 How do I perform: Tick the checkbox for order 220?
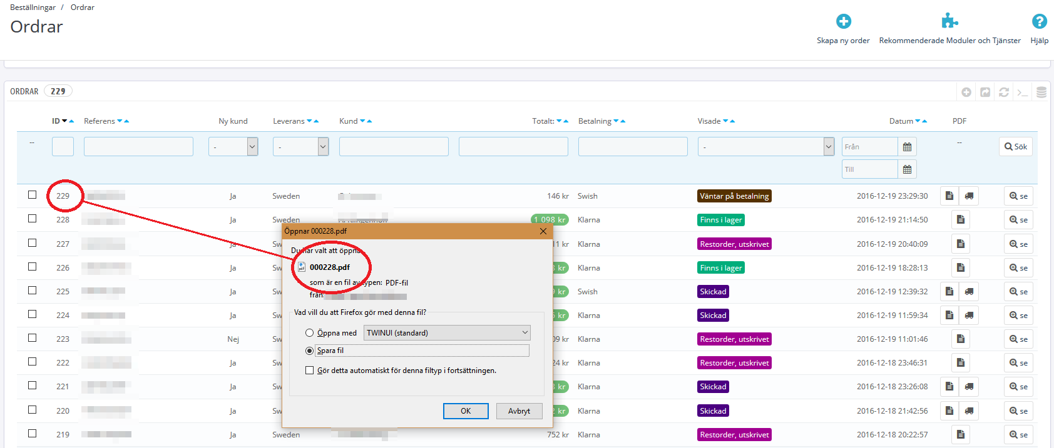pos(32,409)
